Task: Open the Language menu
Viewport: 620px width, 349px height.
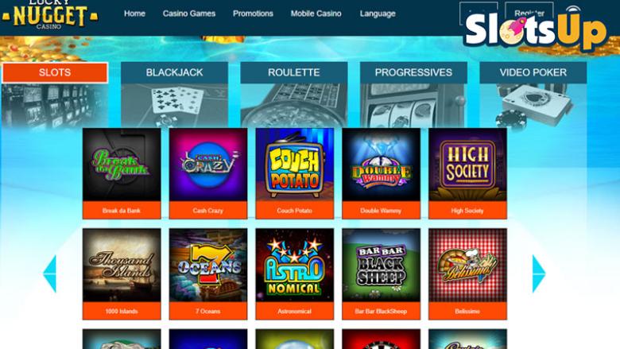Action: (x=378, y=14)
